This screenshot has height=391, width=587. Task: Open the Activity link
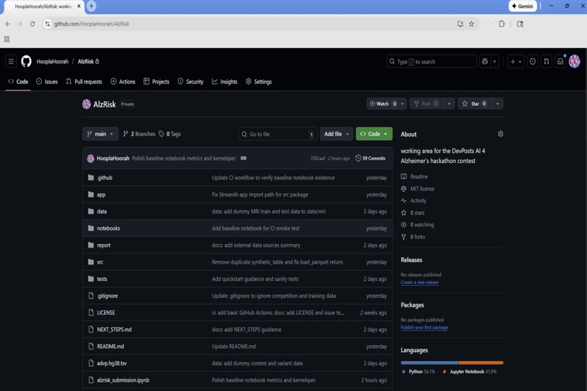coord(414,200)
